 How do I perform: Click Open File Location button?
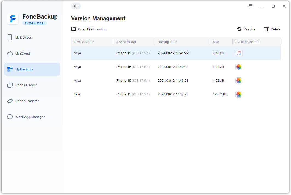pyautogui.click(x=89, y=29)
